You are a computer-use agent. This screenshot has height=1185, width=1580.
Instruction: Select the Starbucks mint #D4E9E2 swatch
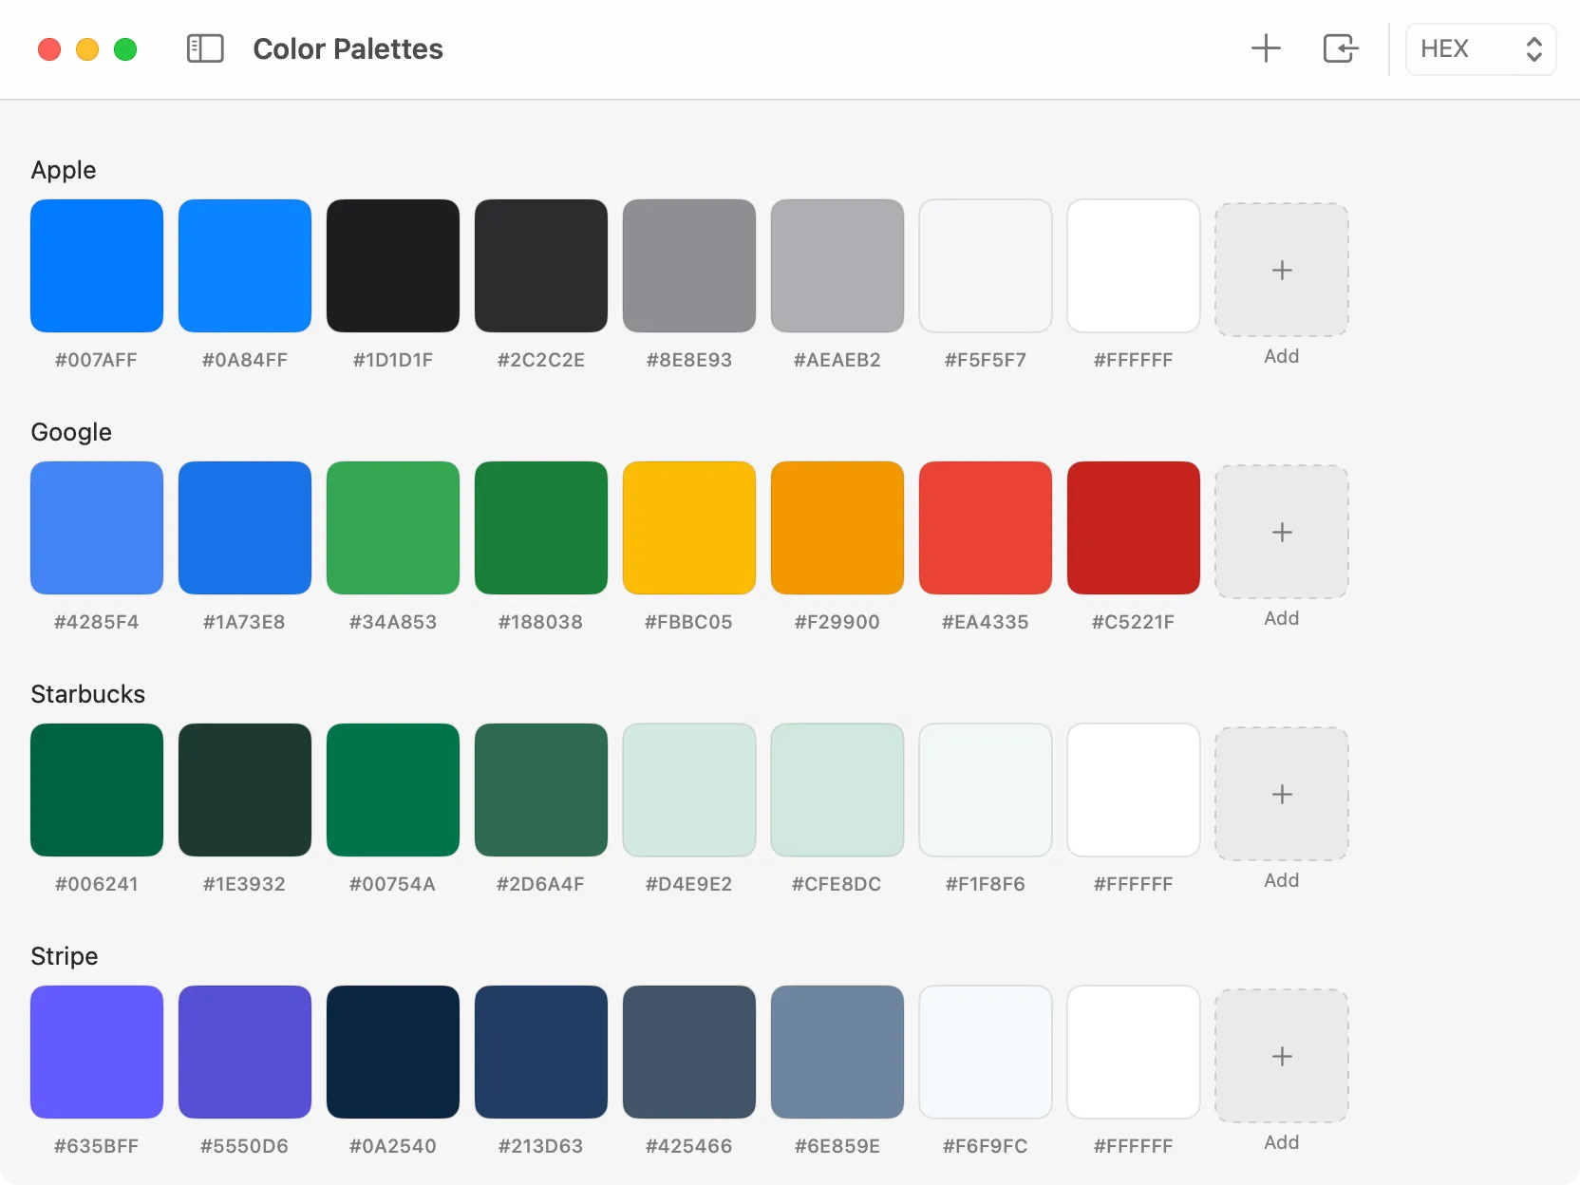[x=689, y=790]
